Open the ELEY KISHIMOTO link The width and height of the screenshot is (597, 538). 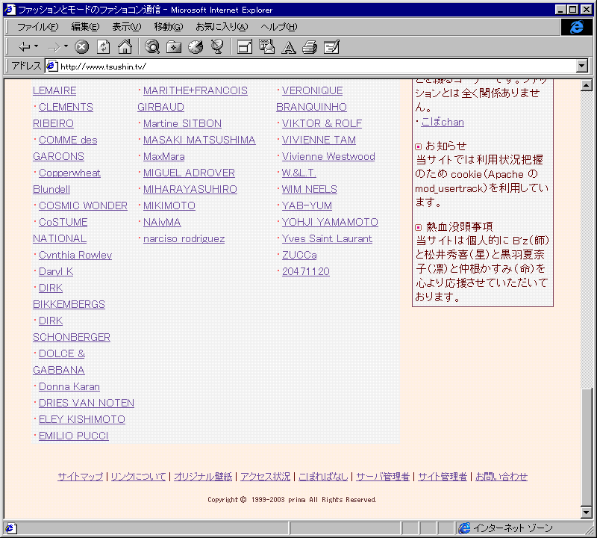coord(82,419)
